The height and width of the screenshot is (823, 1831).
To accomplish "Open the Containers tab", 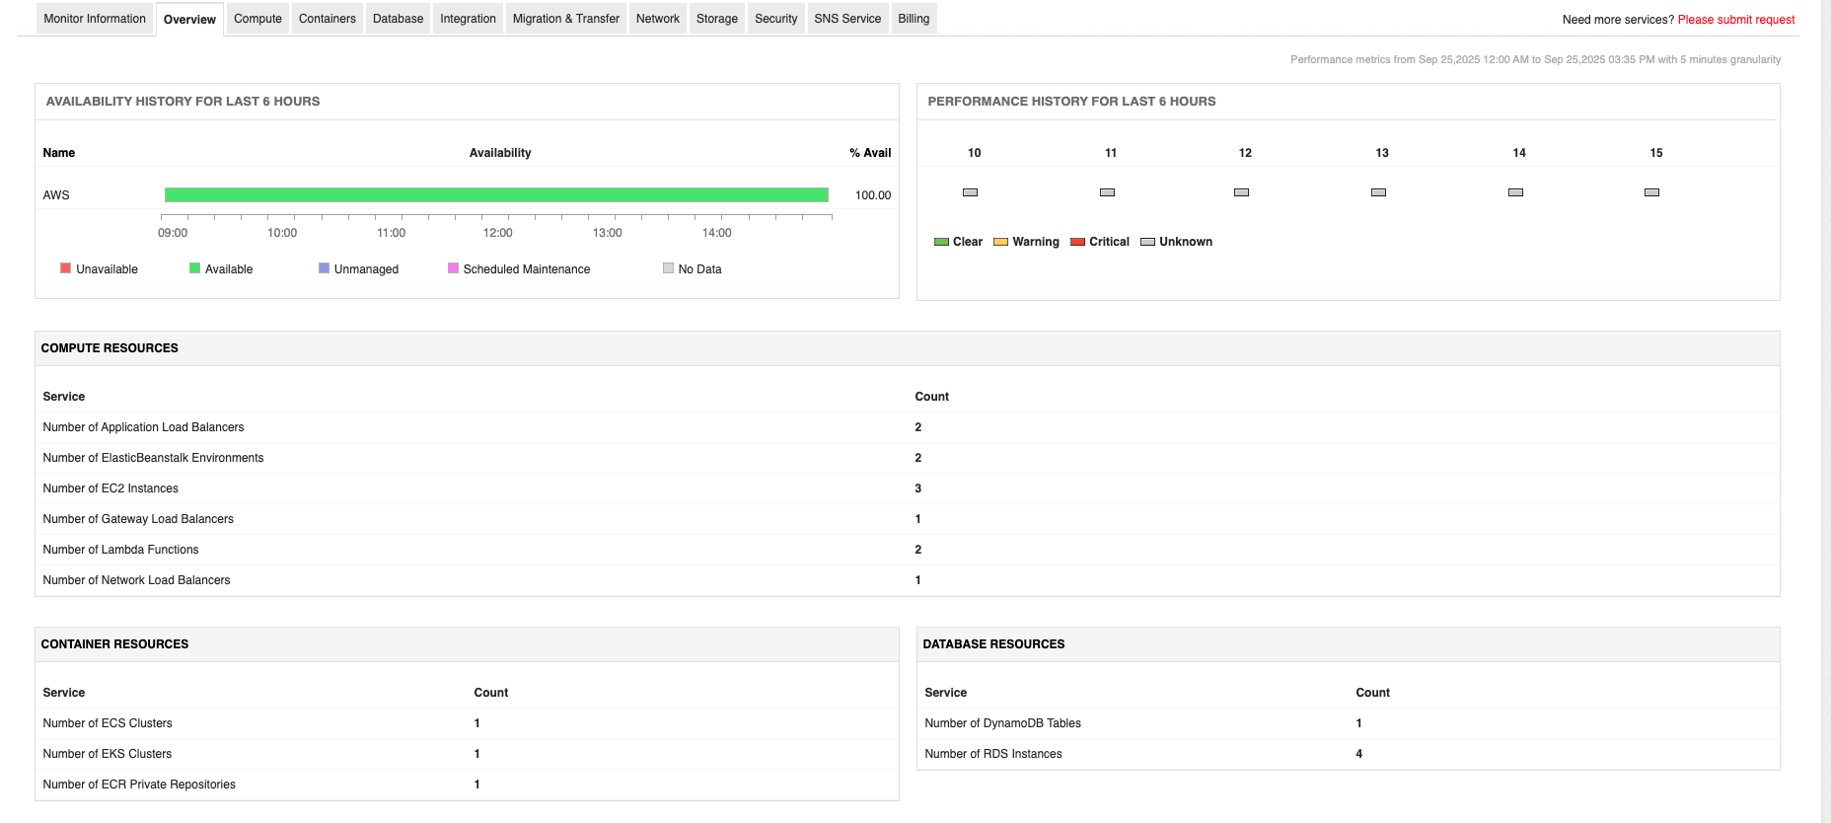I will [x=328, y=19].
